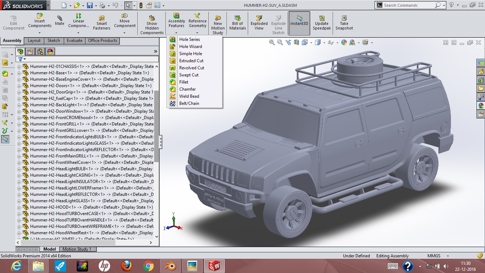The width and height of the screenshot is (485, 273).
Task: Open File Explorer folder icon in task pane
Action: 481,89
